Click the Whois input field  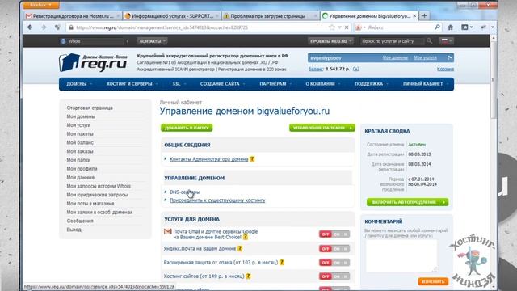[x=95, y=41]
